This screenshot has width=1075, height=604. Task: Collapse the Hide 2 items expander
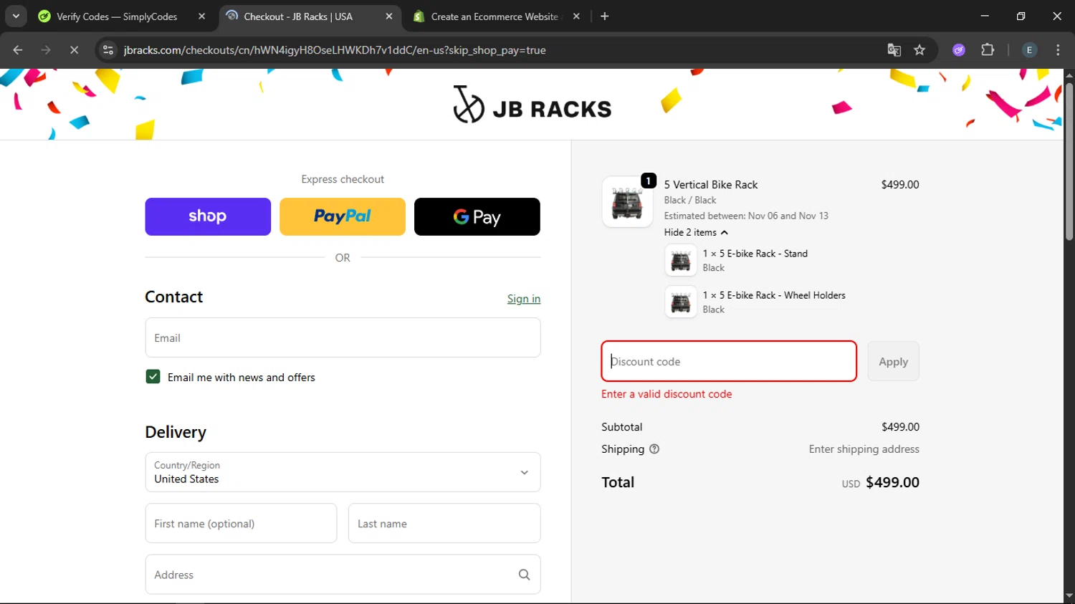point(696,232)
